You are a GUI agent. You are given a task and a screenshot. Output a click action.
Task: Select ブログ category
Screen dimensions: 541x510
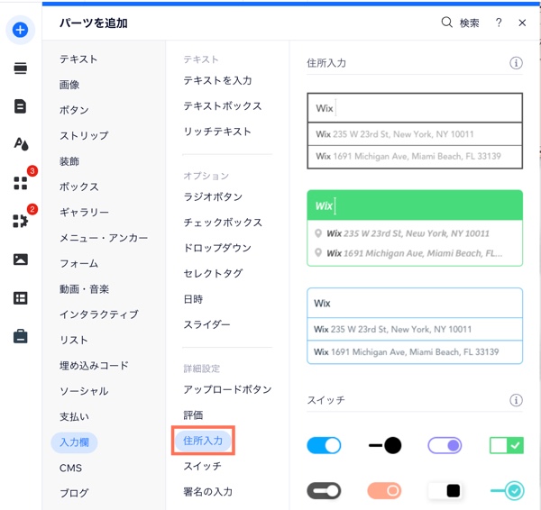(74, 493)
